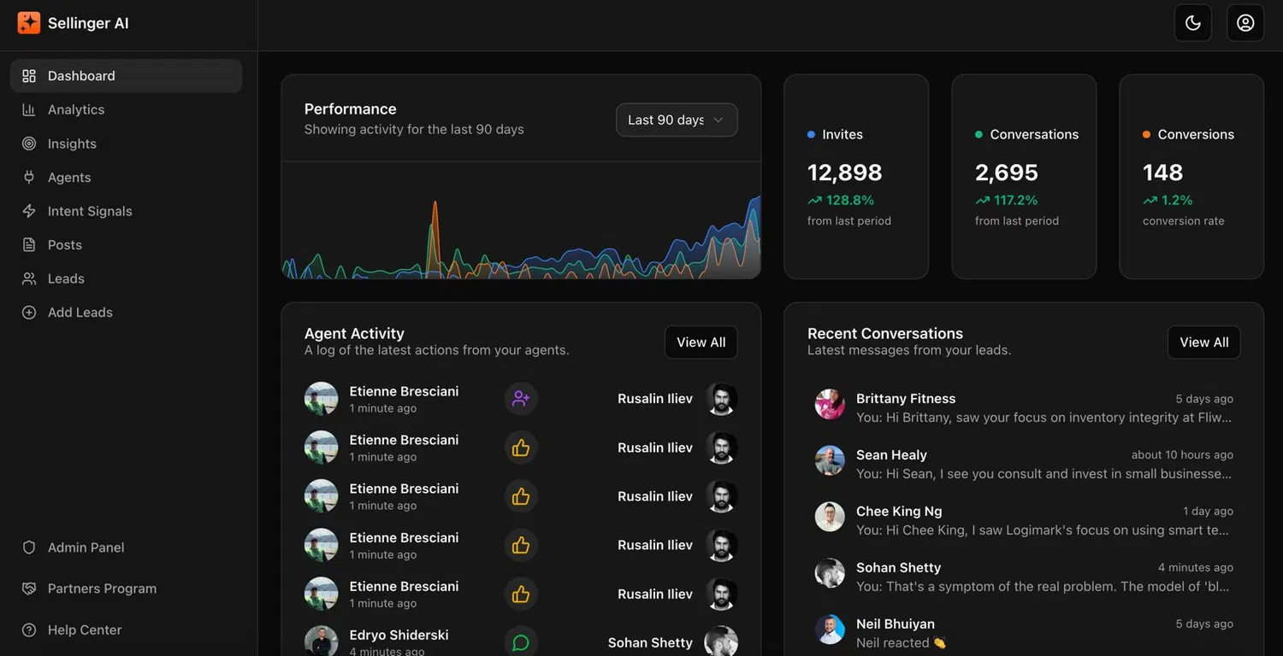Expand the Last 90 days dropdown

click(x=676, y=120)
